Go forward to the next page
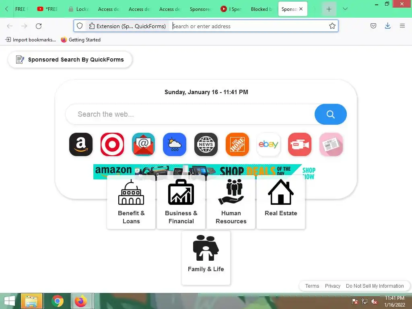Screen dimensions: 412x309 point(24,26)
